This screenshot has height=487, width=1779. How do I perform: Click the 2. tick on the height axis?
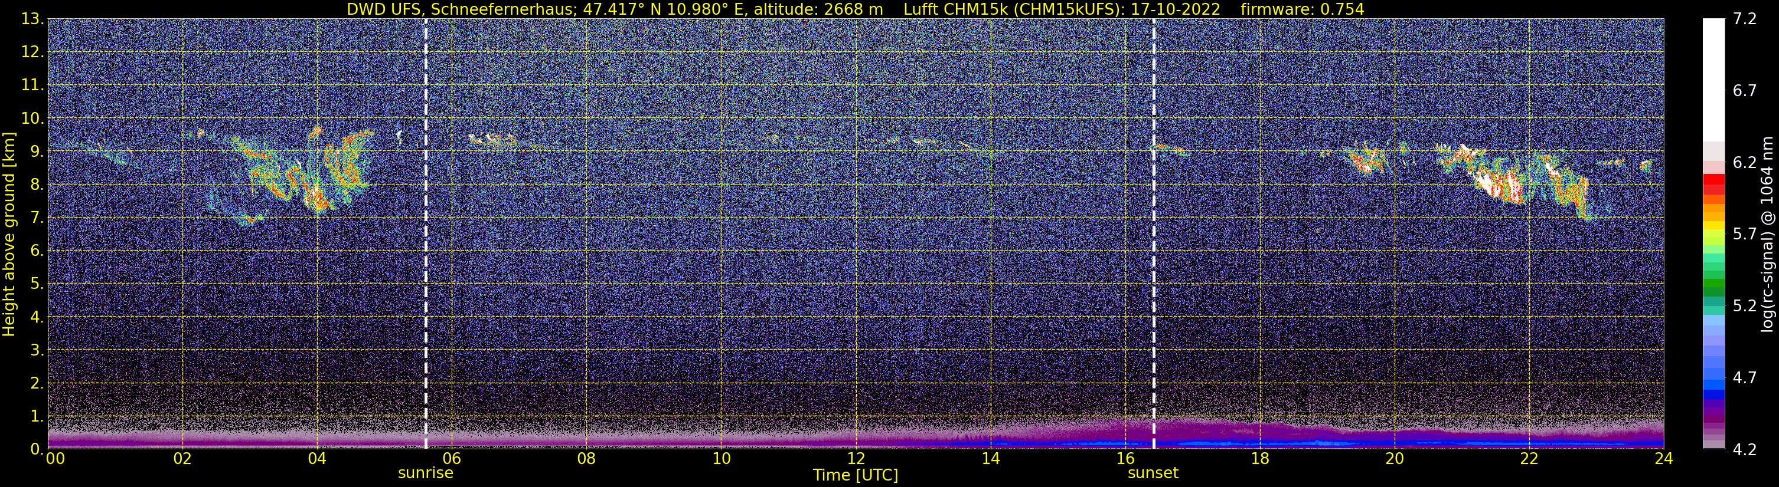[x=37, y=384]
